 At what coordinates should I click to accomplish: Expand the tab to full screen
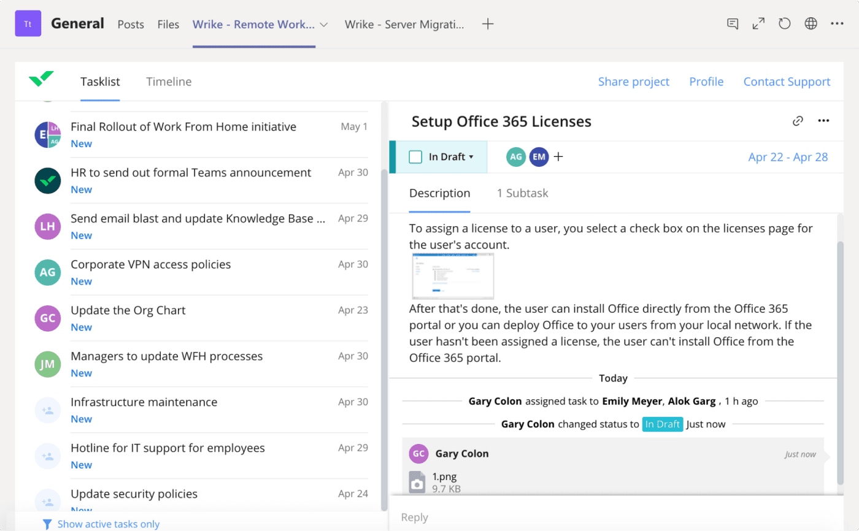click(758, 24)
